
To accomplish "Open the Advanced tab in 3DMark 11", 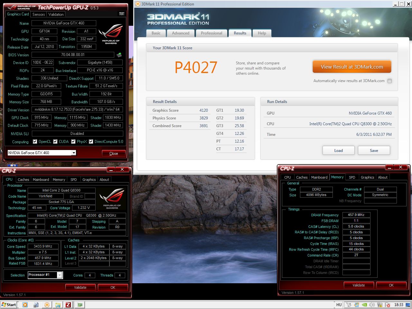I will coord(181,33).
